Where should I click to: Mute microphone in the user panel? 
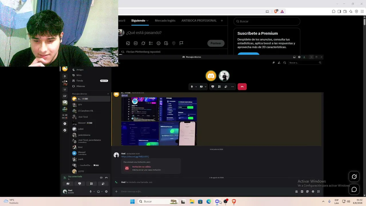91,192
